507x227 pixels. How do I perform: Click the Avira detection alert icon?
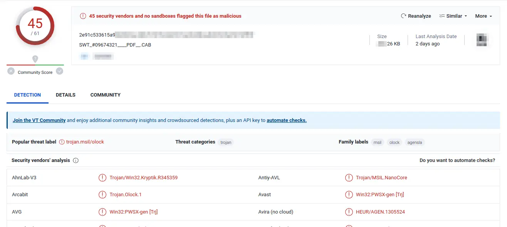(349, 212)
